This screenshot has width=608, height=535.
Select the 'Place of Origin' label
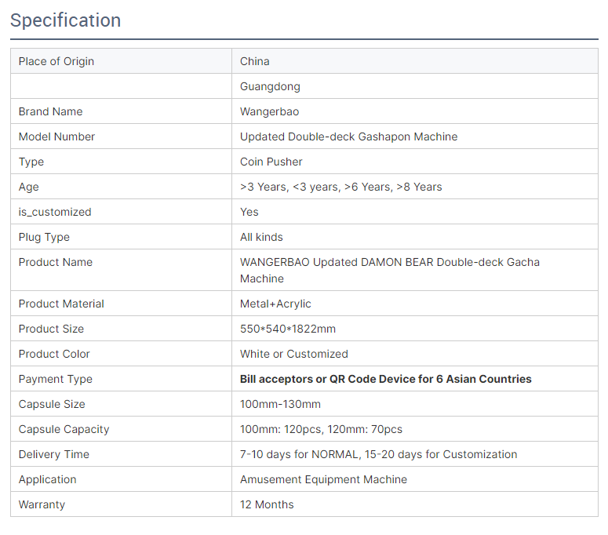pos(56,61)
